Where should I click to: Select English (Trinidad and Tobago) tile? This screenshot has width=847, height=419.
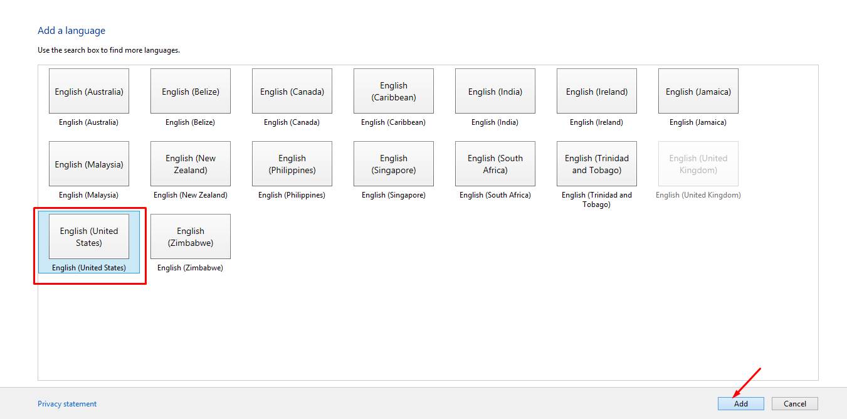coord(597,164)
